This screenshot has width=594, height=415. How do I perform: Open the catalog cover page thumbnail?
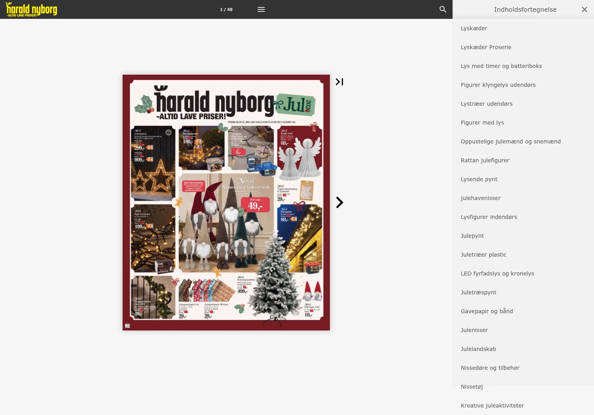click(226, 202)
